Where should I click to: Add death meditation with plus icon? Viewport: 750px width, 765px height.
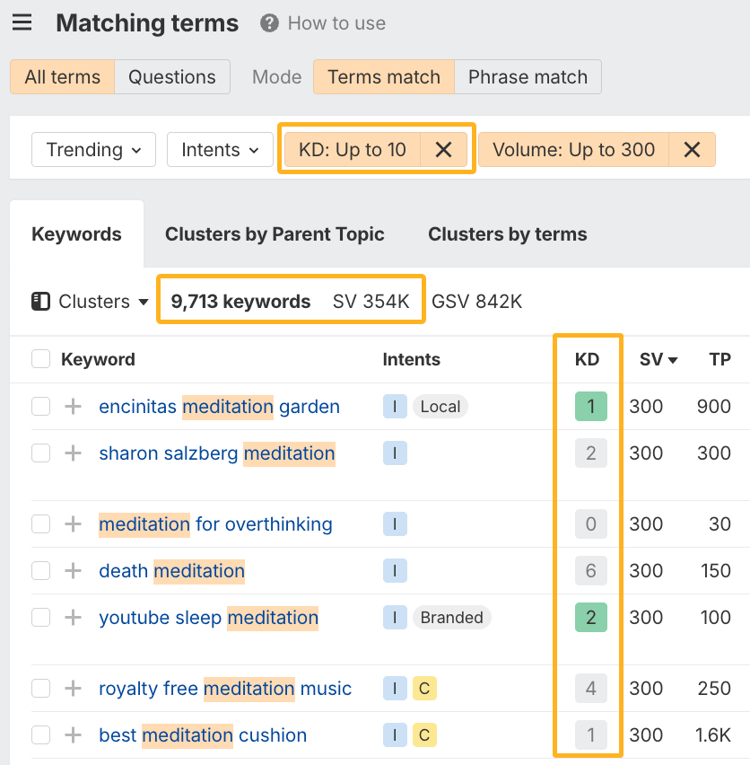73,571
